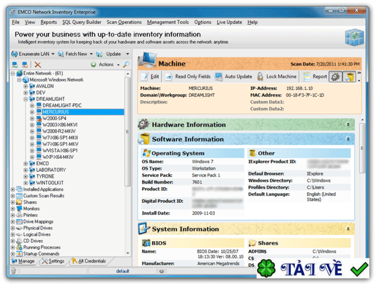Switch to the Alt Credentials tab
Screen dimensions: 375x284
[89, 261]
